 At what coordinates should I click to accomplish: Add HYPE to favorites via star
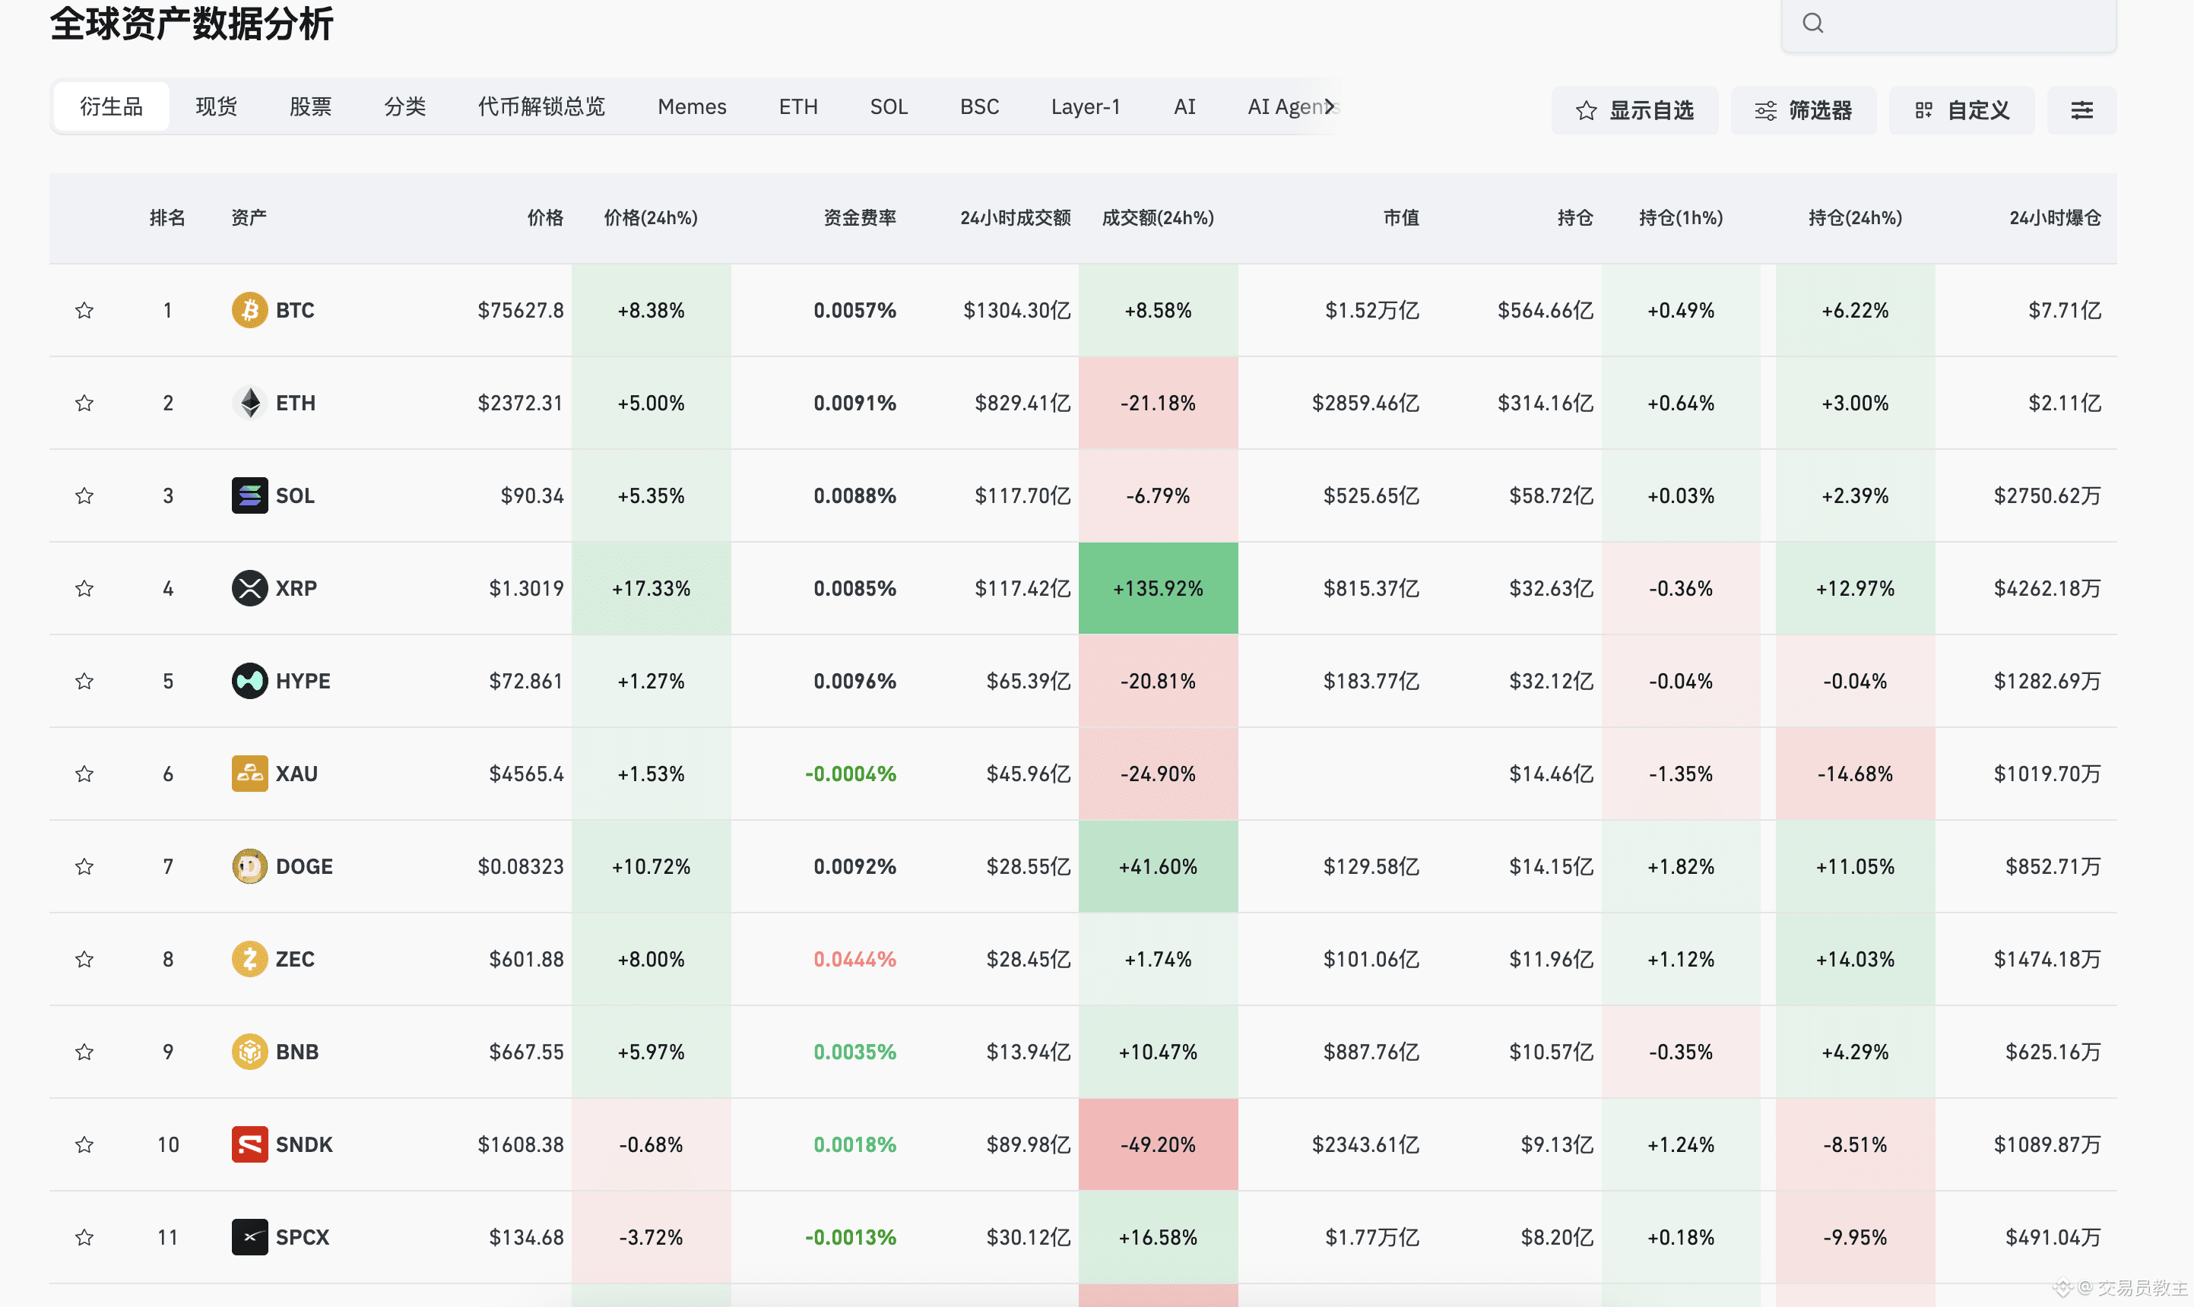(x=84, y=681)
